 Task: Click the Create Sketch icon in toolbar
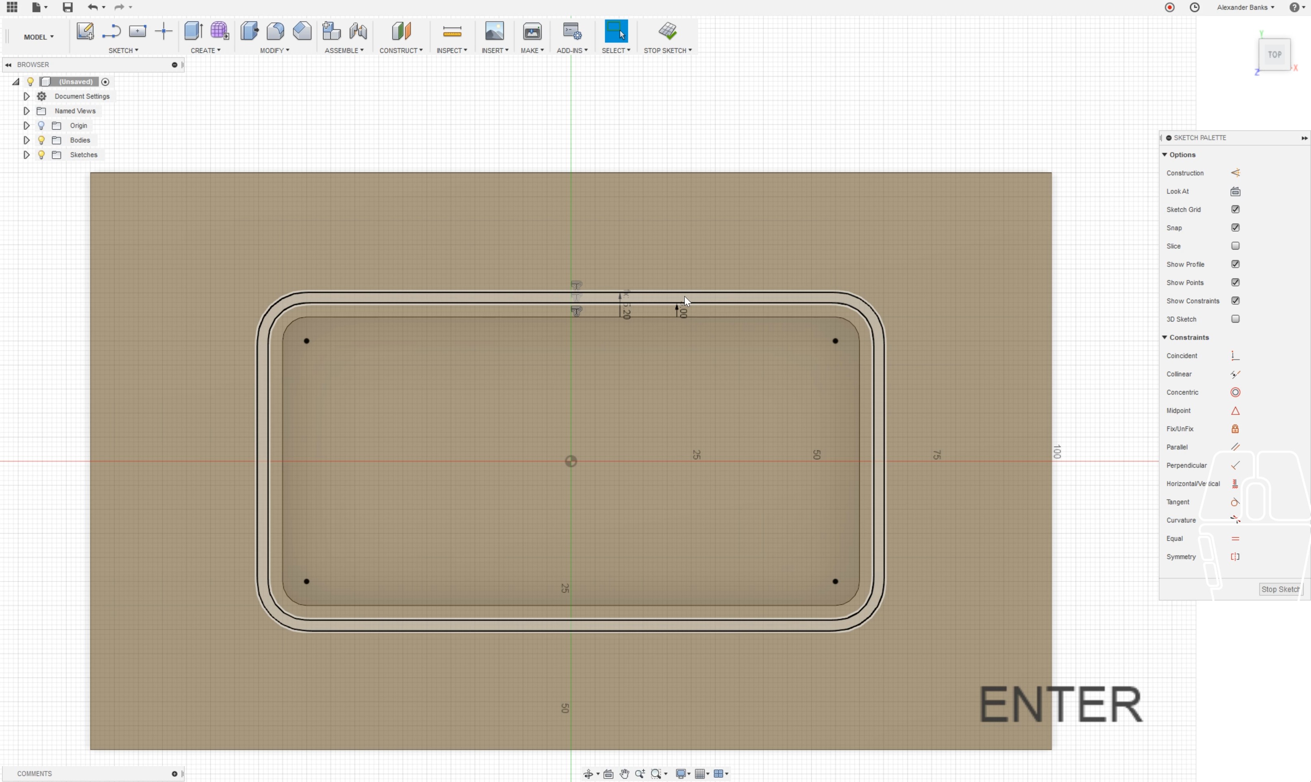click(x=85, y=31)
